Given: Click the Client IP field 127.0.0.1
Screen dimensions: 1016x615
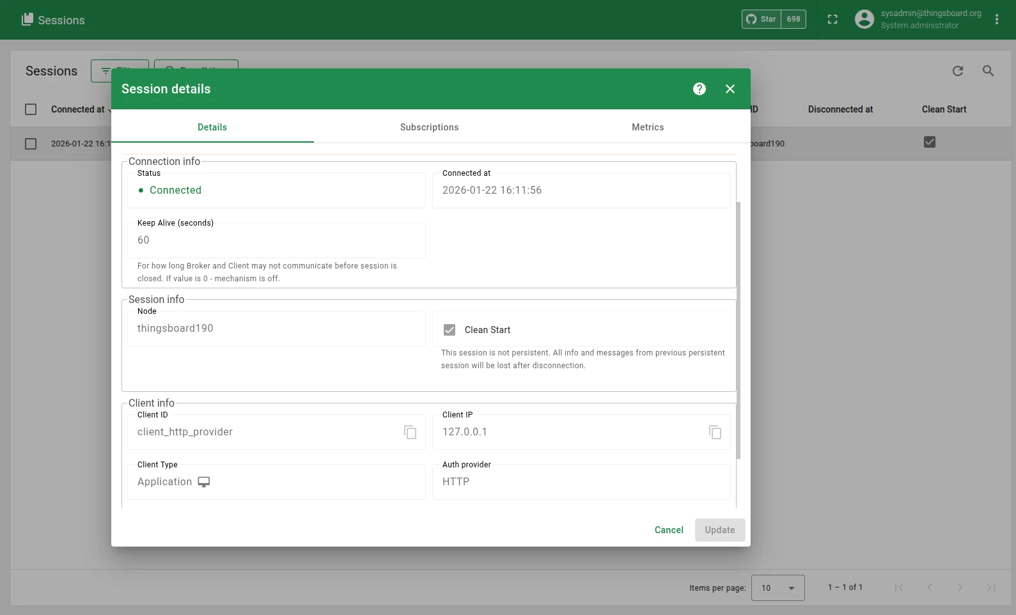Looking at the screenshot, I should pyautogui.click(x=581, y=432).
